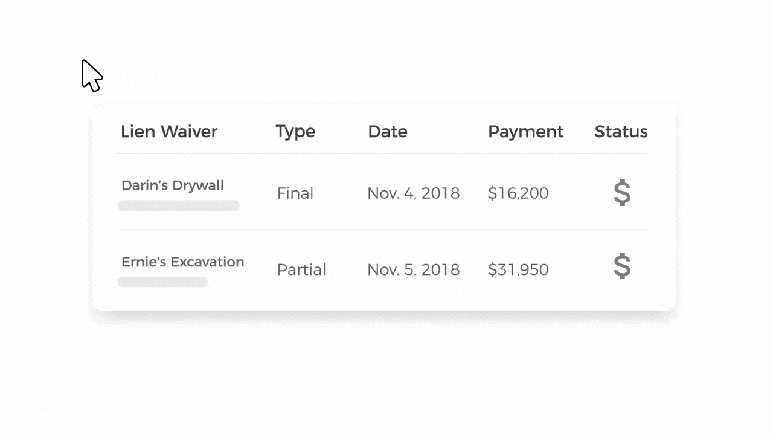Click the gray placeholder bar under Darin's Drywall

point(179,205)
